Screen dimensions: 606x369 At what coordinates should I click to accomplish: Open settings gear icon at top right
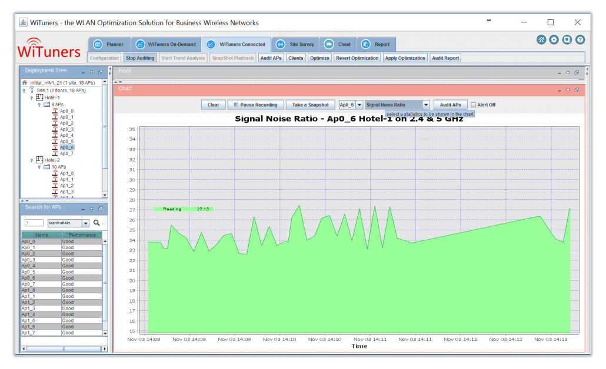(554, 40)
